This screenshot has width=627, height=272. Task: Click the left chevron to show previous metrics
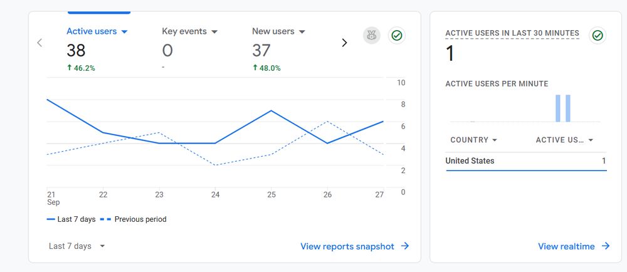[x=39, y=43]
